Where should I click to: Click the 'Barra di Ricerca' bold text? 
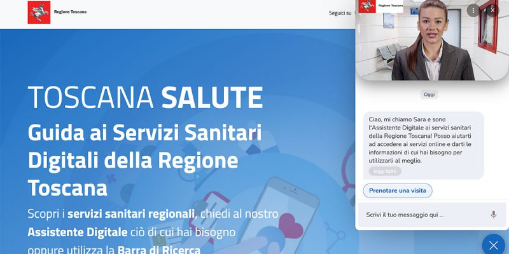158,250
